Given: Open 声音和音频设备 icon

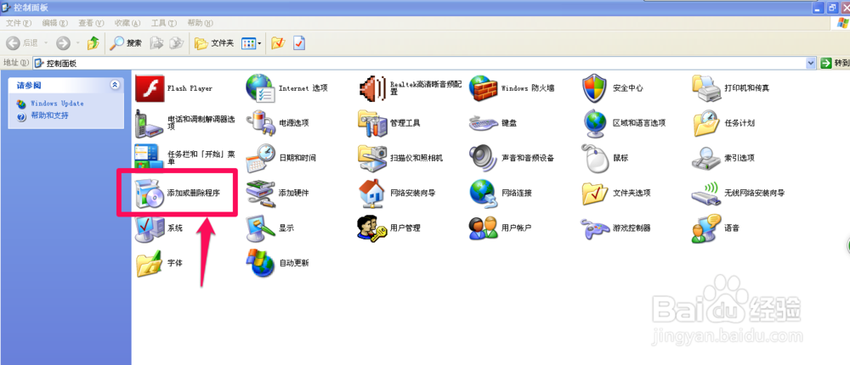Looking at the screenshot, I should tap(484, 158).
